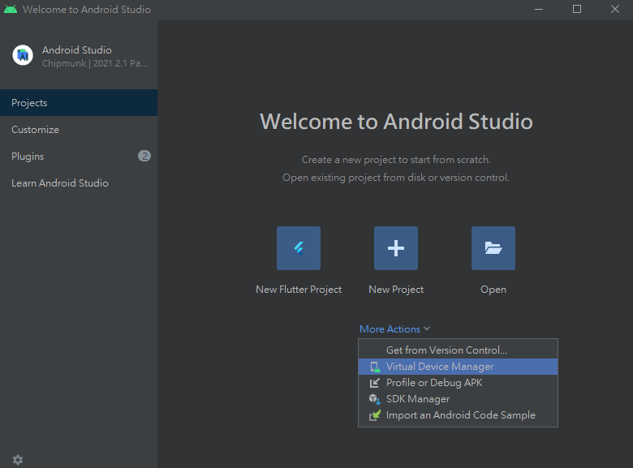Maximize the Android Studio welcome window

coord(576,9)
